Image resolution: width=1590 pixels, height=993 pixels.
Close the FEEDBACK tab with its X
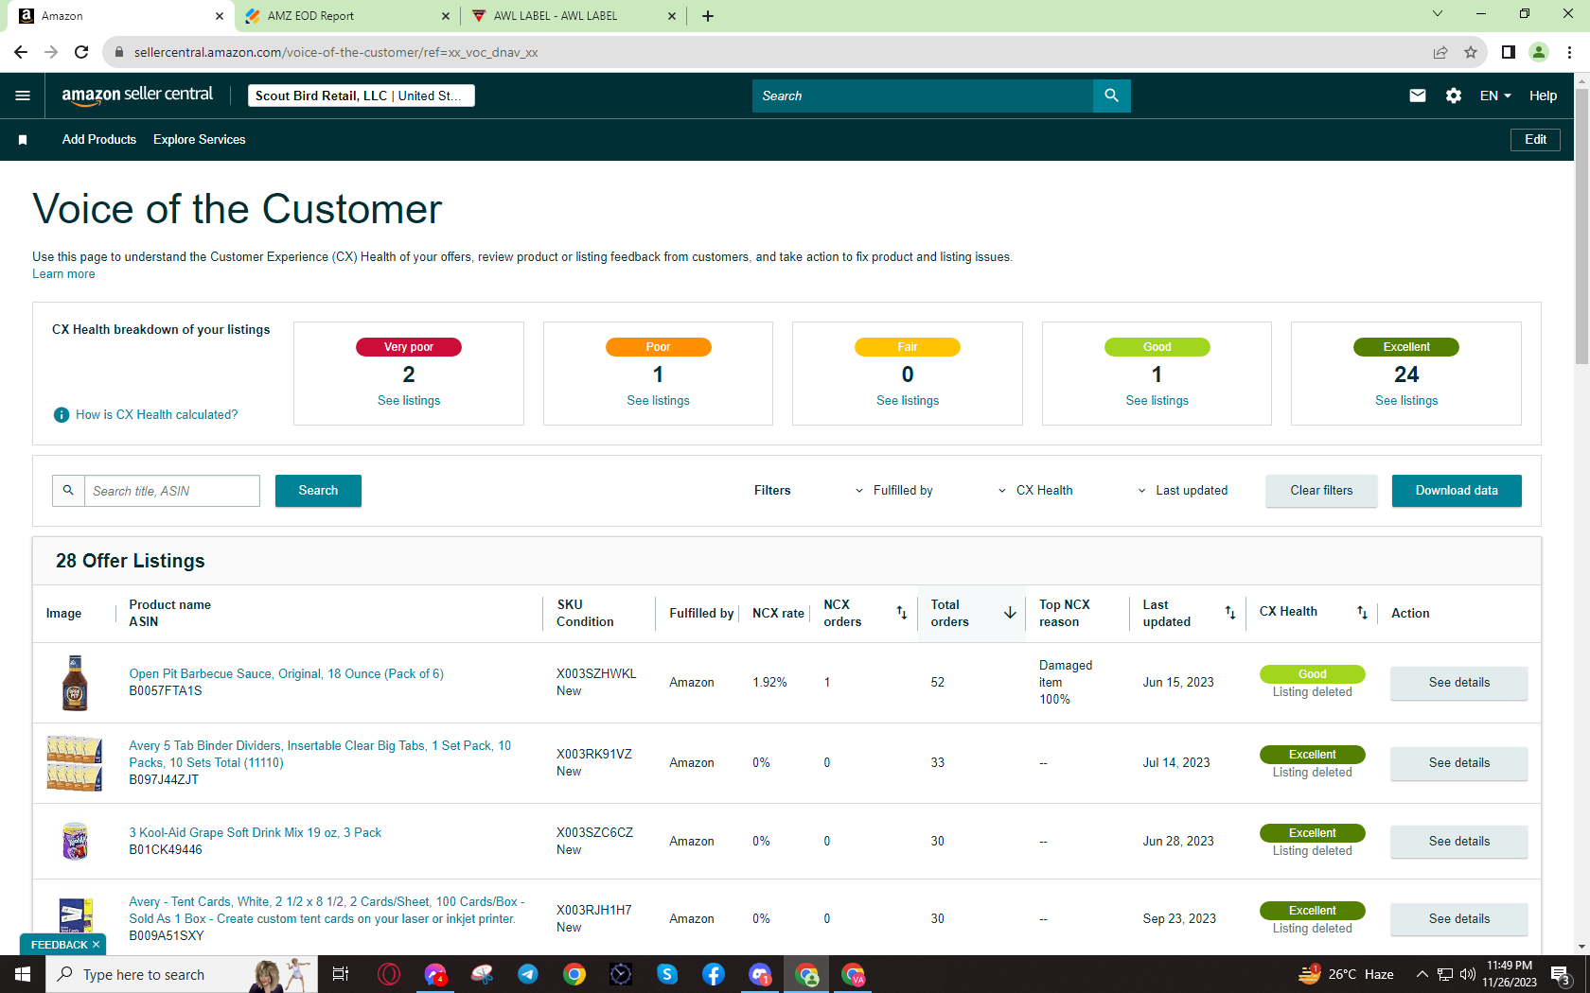point(96,945)
